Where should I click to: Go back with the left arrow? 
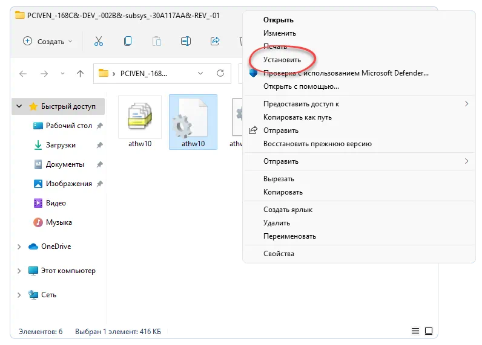pyautogui.click(x=23, y=74)
